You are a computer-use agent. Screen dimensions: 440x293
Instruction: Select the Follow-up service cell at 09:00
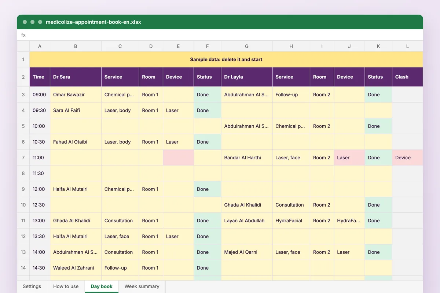click(x=291, y=94)
